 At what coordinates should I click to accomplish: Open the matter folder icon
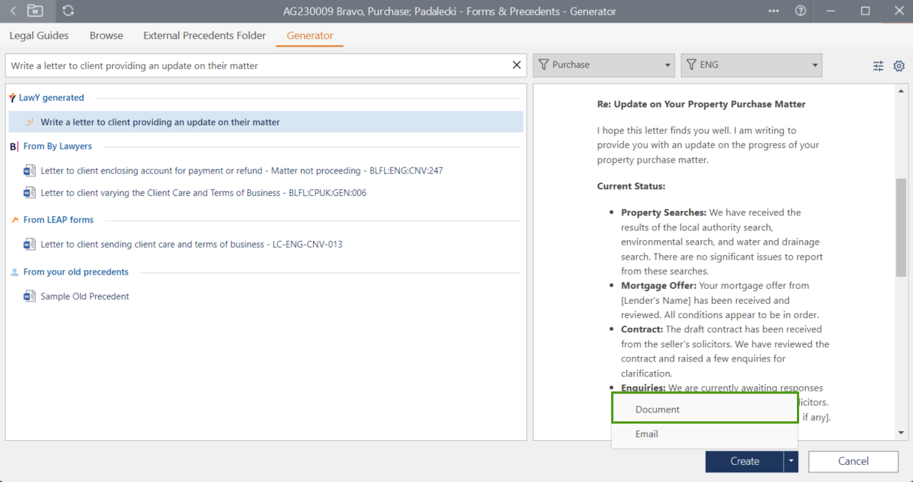35,11
